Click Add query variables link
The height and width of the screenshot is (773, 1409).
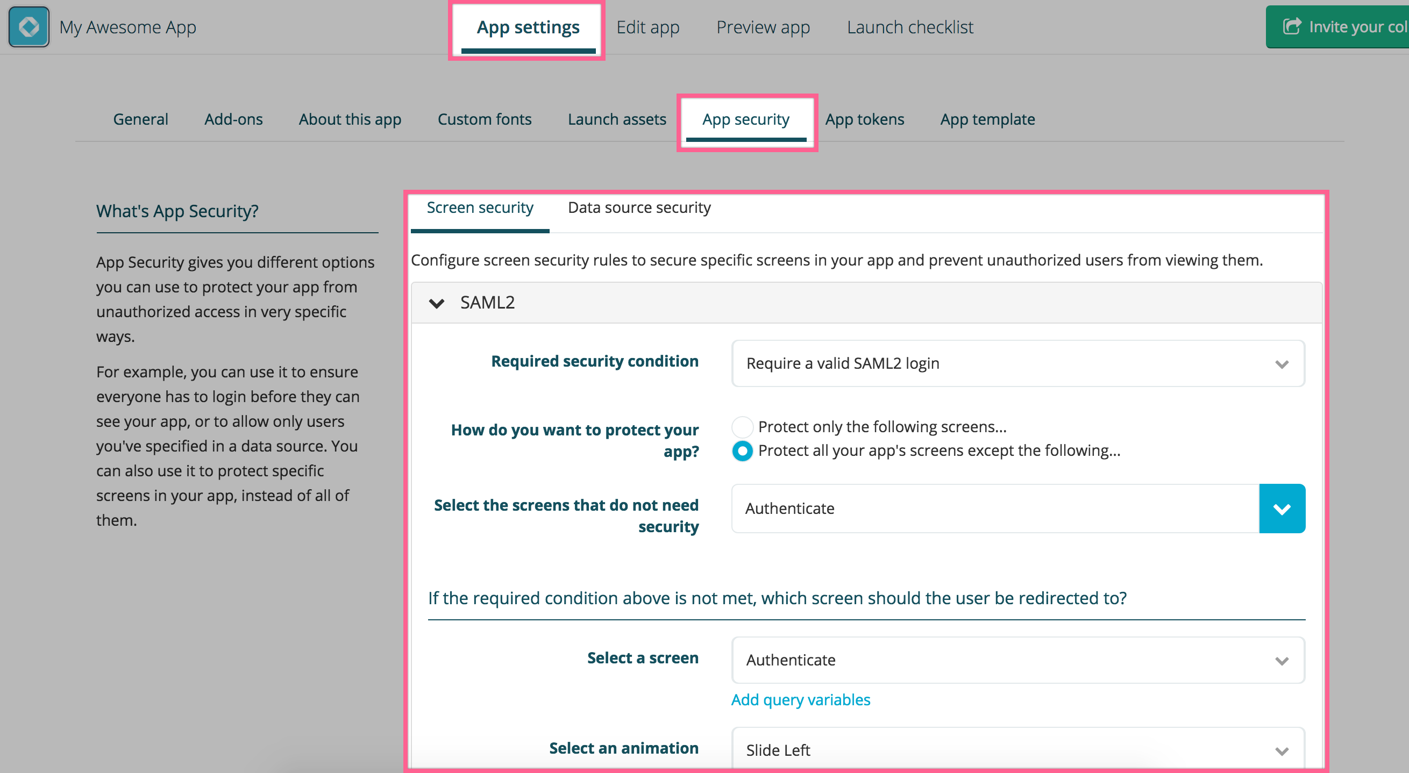800,700
